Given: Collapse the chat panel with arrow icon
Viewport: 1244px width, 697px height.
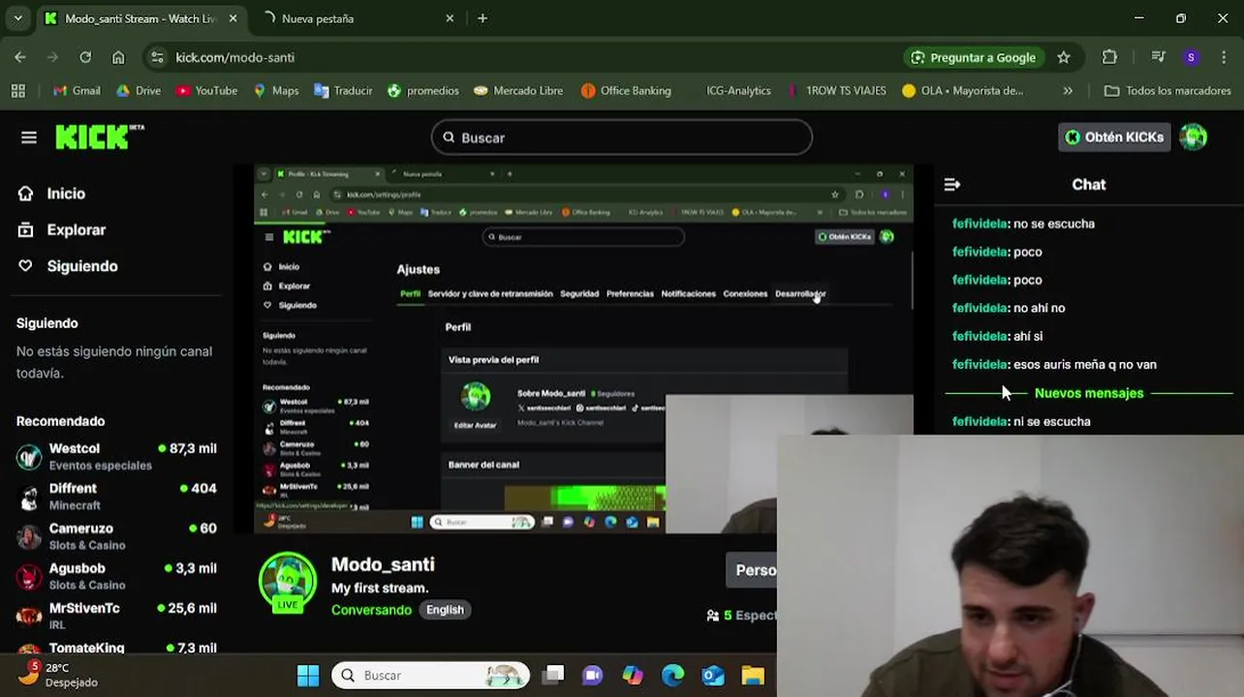Looking at the screenshot, I should (951, 184).
